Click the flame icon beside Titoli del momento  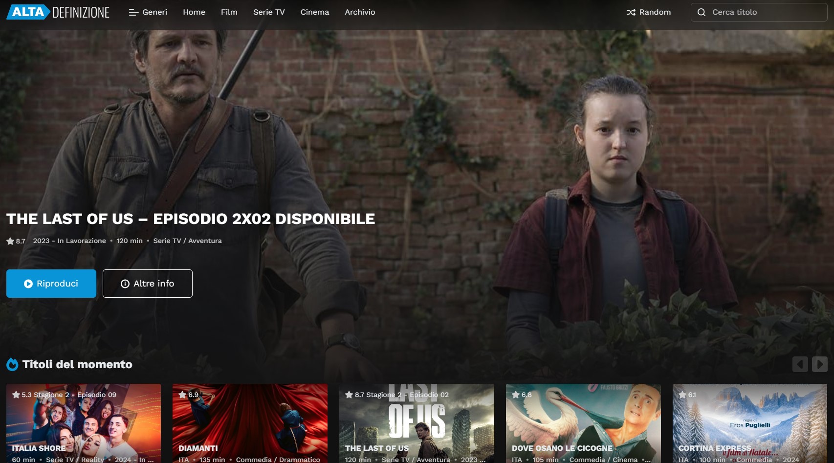(x=12, y=364)
